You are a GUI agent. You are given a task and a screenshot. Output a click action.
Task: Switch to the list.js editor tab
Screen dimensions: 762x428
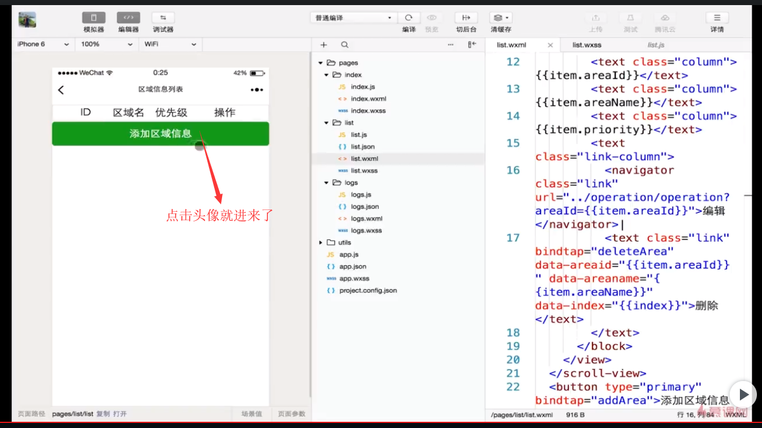click(x=656, y=45)
